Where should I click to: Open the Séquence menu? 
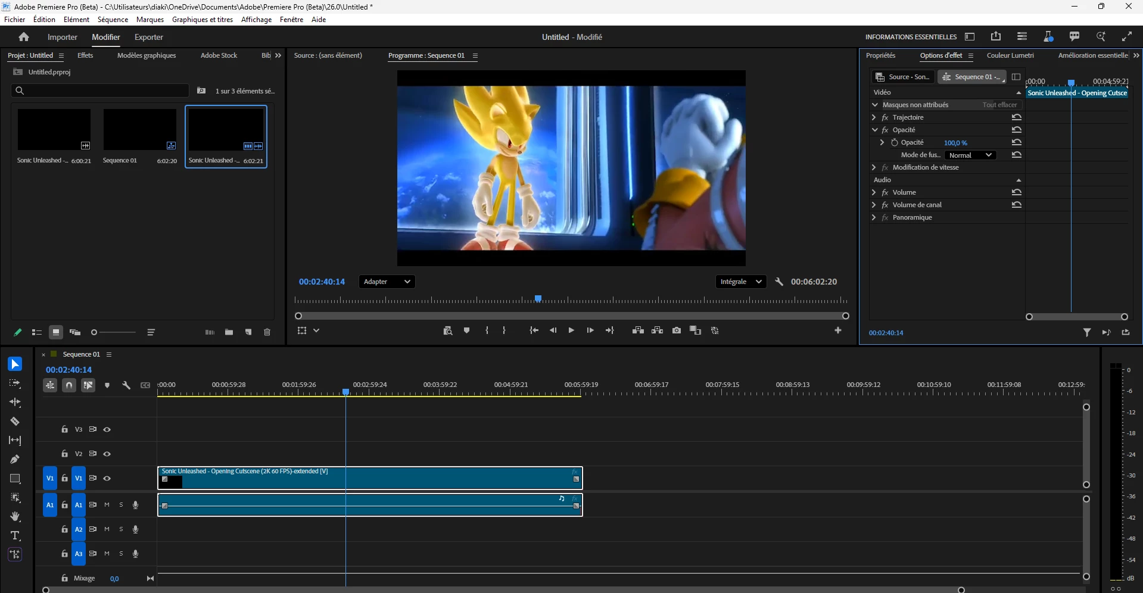(113, 20)
